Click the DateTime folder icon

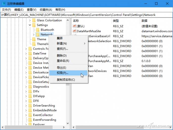30,54
